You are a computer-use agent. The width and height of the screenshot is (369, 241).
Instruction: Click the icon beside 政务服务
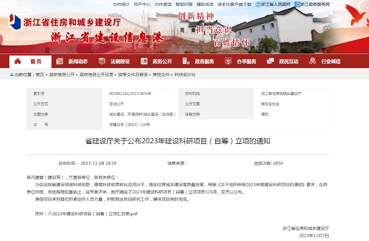186,61
